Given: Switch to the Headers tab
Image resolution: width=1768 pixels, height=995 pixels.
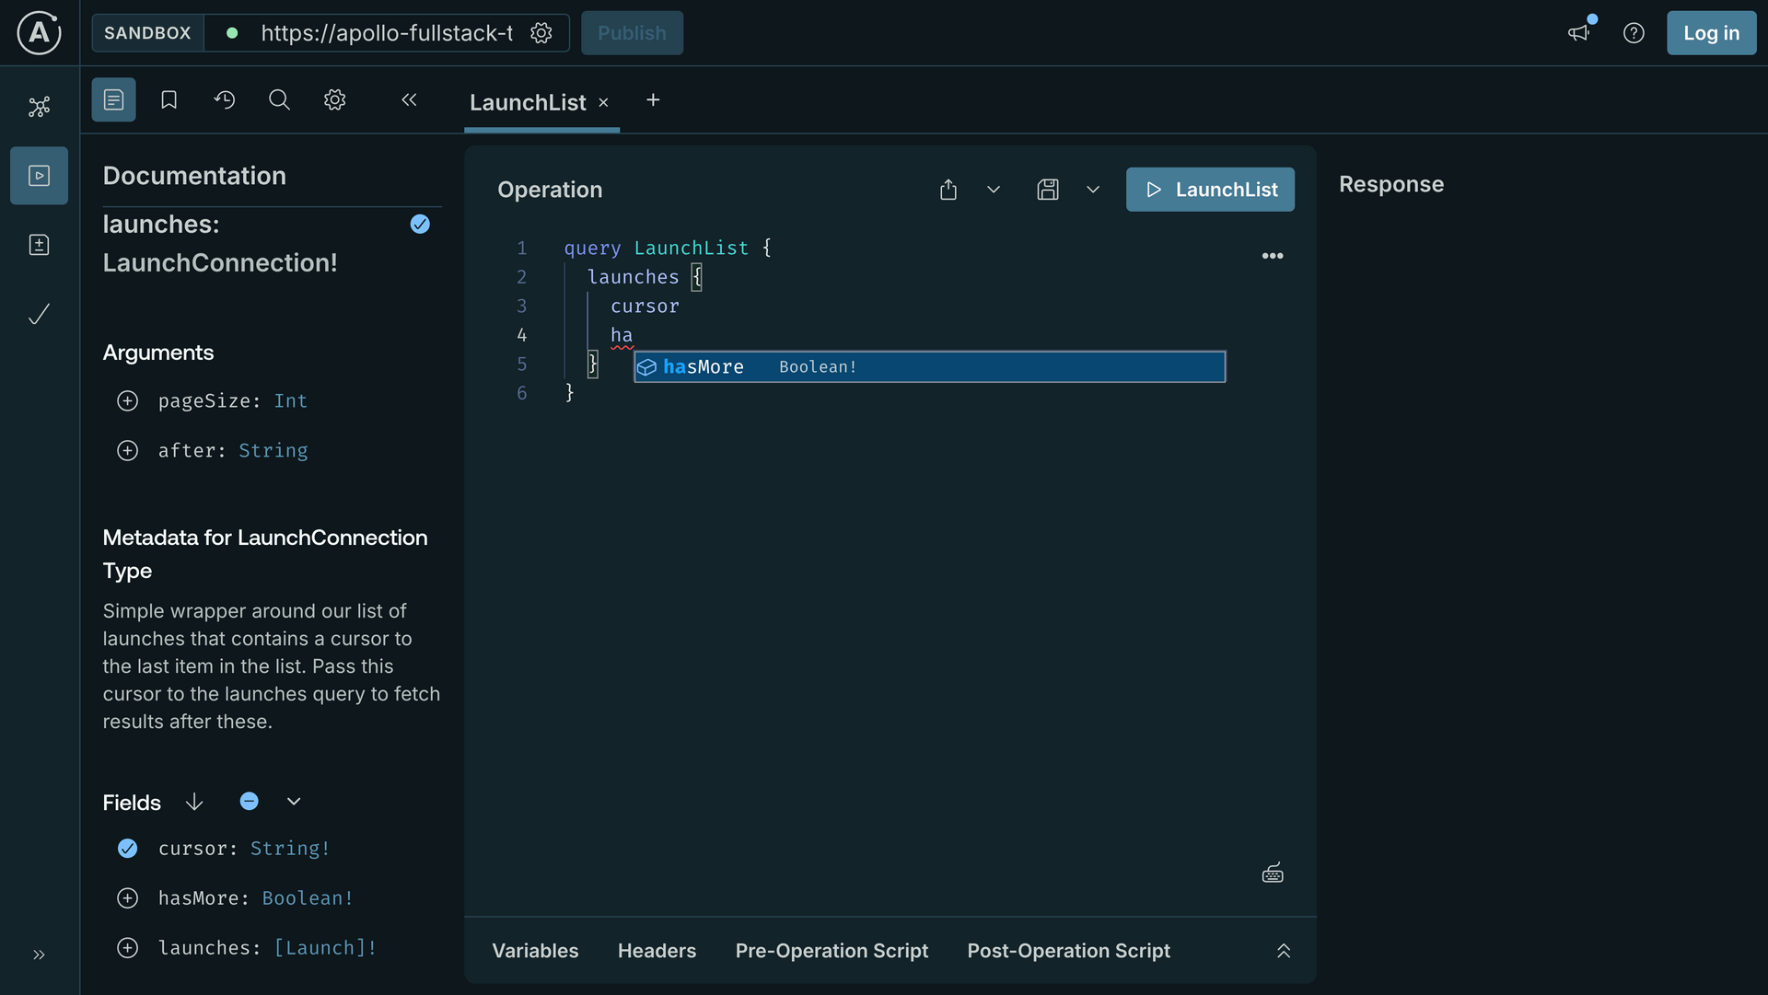Looking at the screenshot, I should point(657,951).
